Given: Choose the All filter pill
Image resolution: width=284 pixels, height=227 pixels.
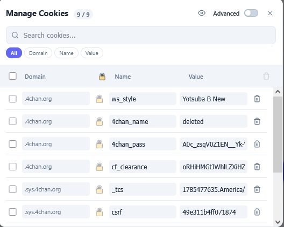Looking at the screenshot, I should tap(14, 53).
